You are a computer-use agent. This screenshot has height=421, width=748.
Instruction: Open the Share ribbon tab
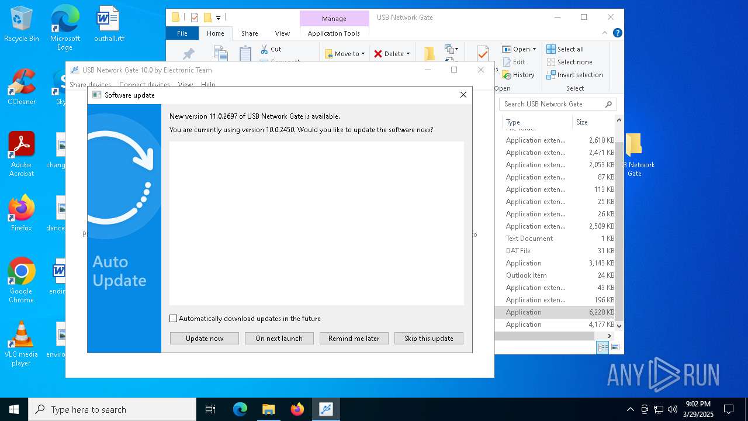pos(250,33)
